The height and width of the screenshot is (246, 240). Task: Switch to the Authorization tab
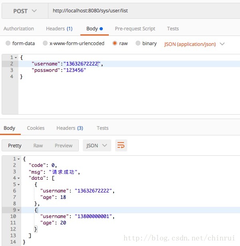tap(19, 29)
